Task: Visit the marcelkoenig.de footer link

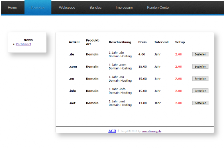Action: pyautogui.click(x=151, y=131)
